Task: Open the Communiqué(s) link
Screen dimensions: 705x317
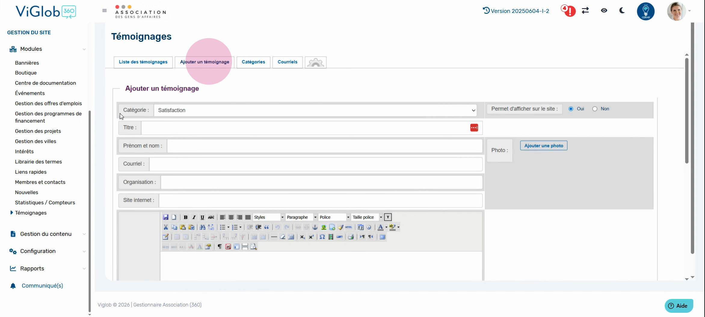Action: 42,286
